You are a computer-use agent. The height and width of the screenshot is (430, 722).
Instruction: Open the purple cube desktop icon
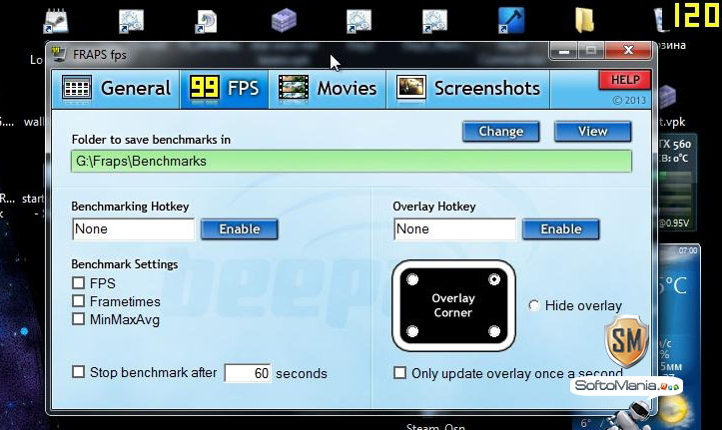(x=284, y=21)
